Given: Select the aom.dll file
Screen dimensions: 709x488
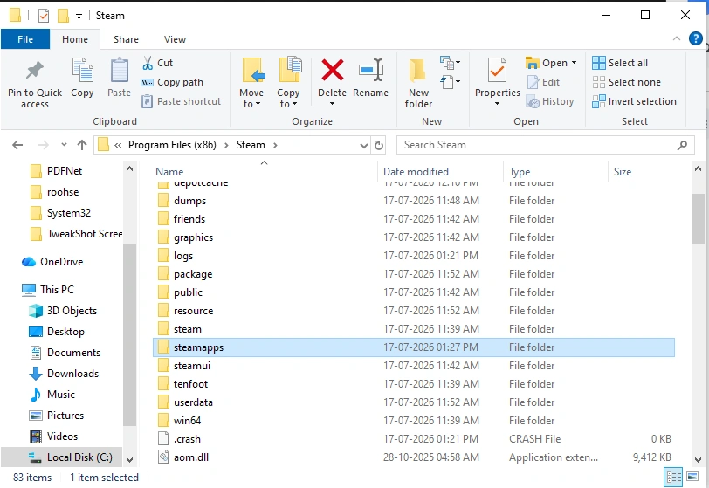Looking at the screenshot, I should [x=191, y=457].
